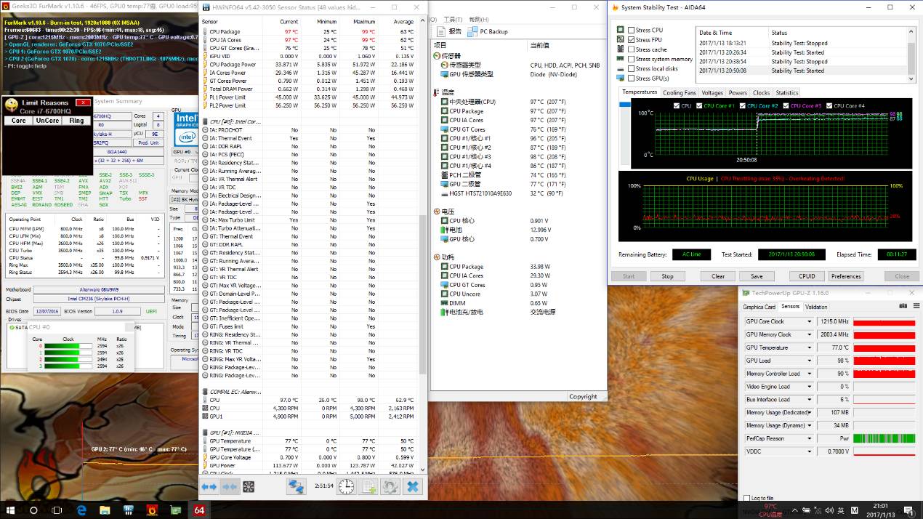Image resolution: width=923 pixels, height=519 pixels.
Task: Open the Cooling Fans tab in AIDA64
Action: point(679,92)
